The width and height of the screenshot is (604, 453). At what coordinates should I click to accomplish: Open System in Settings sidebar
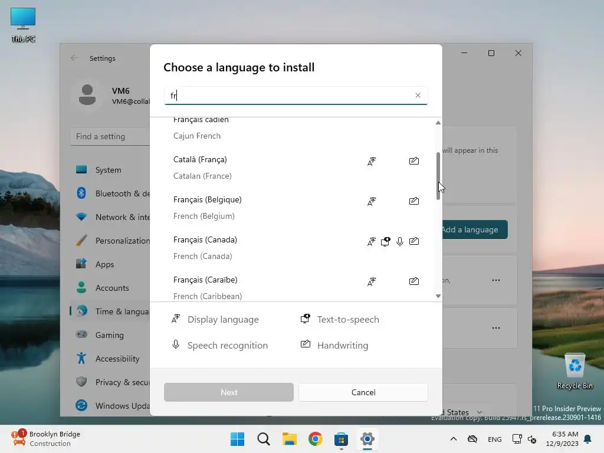point(110,170)
